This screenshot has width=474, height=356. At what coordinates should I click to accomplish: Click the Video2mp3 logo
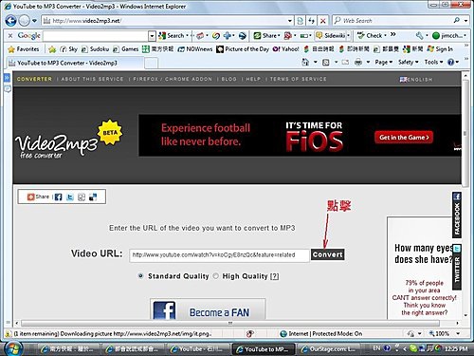(57, 145)
